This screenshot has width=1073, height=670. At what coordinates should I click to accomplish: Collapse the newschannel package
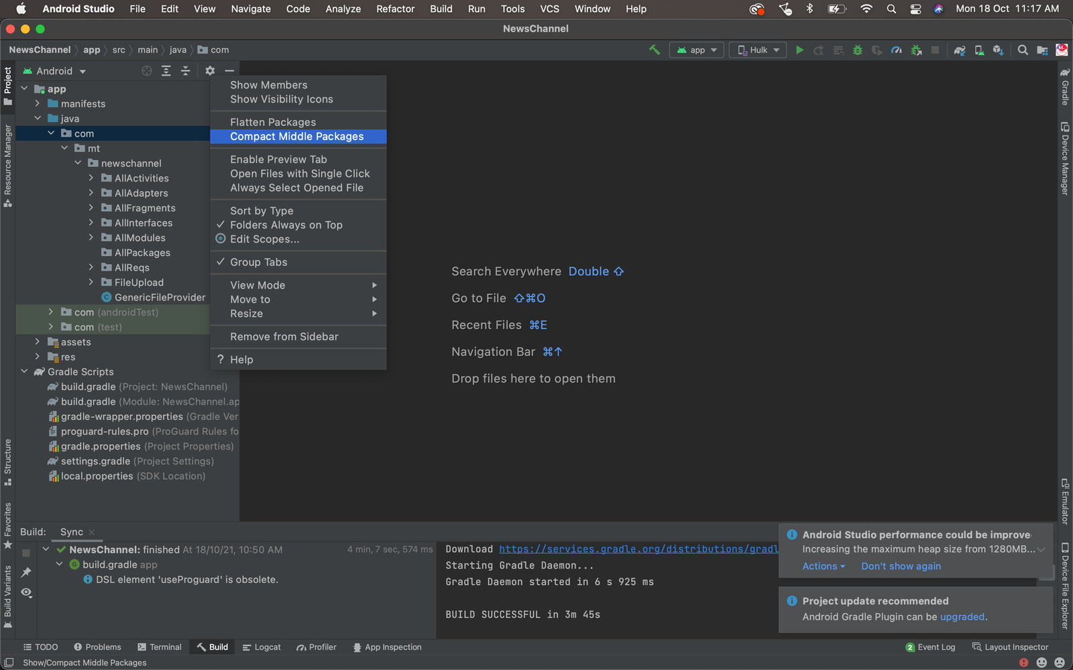click(x=78, y=163)
